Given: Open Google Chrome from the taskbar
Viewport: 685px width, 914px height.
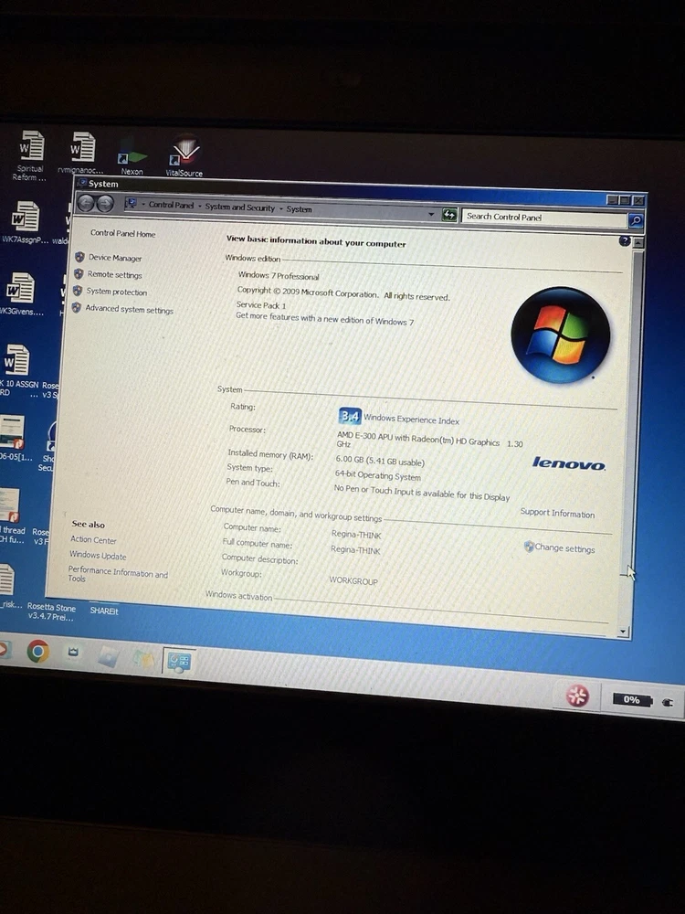Looking at the screenshot, I should (x=37, y=651).
